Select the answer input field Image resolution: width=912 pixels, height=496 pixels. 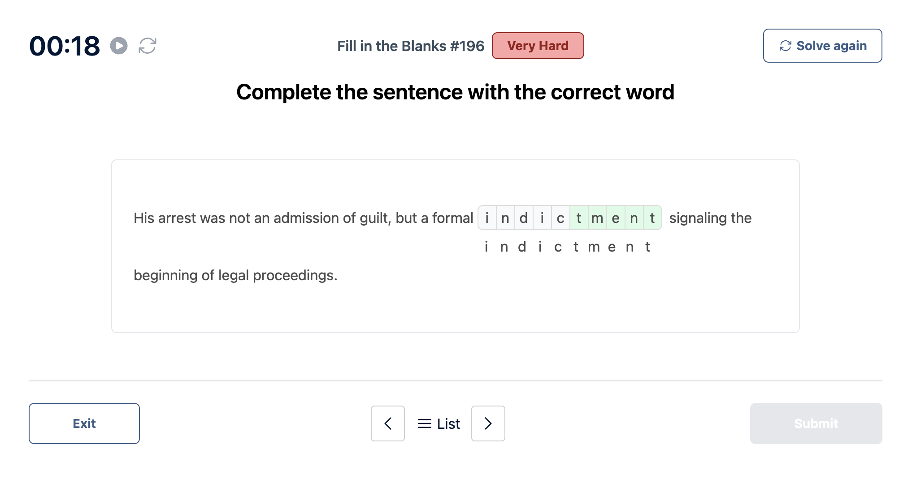(569, 218)
